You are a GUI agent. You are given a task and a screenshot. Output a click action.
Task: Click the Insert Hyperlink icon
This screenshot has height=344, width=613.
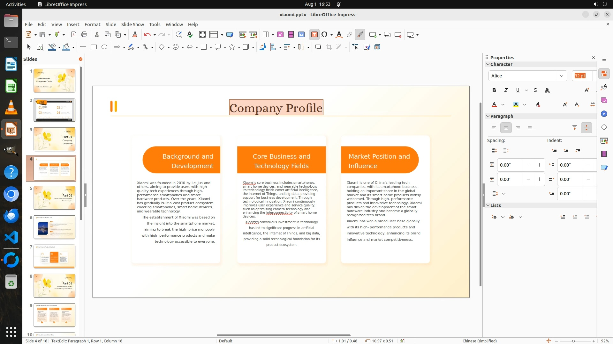coord(350,35)
